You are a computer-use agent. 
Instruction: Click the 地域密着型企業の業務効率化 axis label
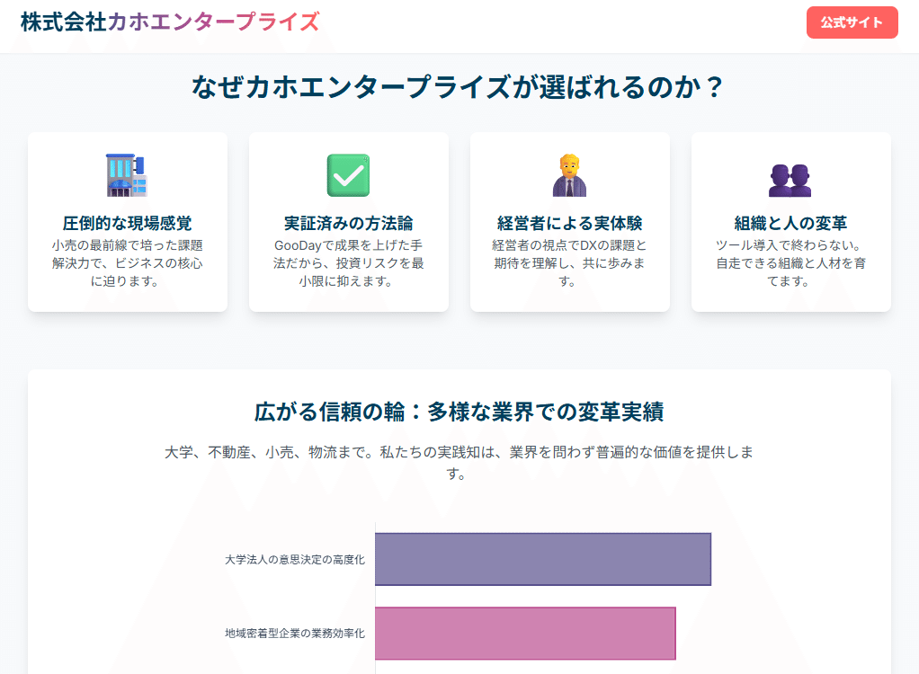click(294, 634)
